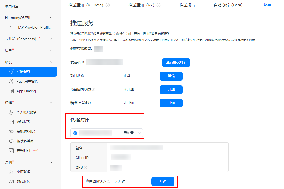Click help icon next to 推送通知 (V3 Beta)
This screenshot has height=189, width=284.
(x=108, y=5)
